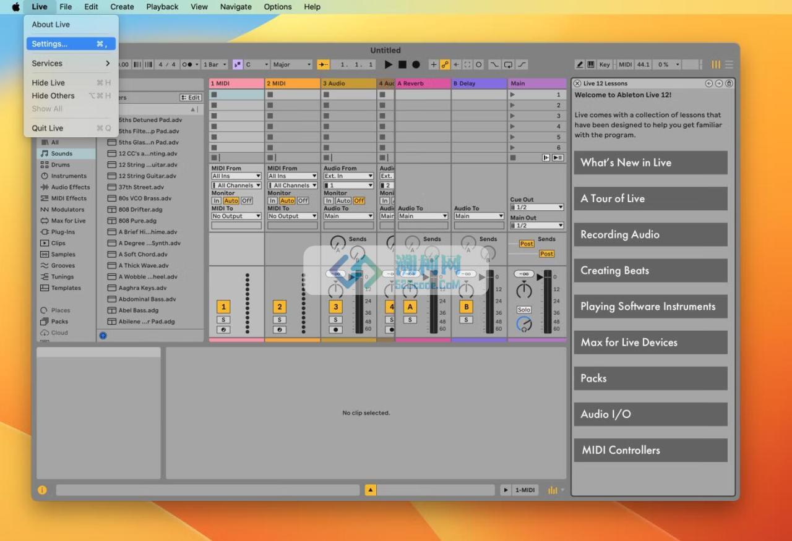Open Services submenu
The image size is (792, 541).
point(71,63)
